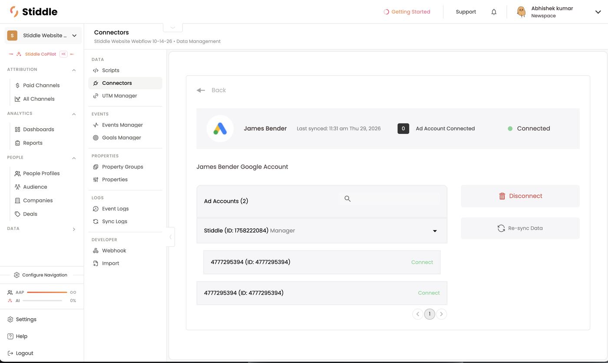Screen dimensions: 608x363
Task: Click the AI usage progress bar
Action: 42,301
